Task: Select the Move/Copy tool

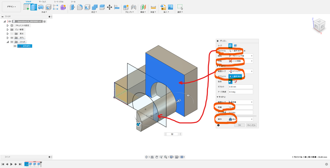Action: pos(109,7)
